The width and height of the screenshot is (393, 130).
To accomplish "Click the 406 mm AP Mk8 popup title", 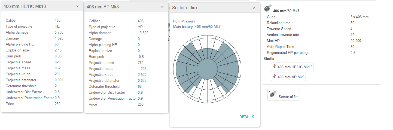I will click(x=103, y=7).
